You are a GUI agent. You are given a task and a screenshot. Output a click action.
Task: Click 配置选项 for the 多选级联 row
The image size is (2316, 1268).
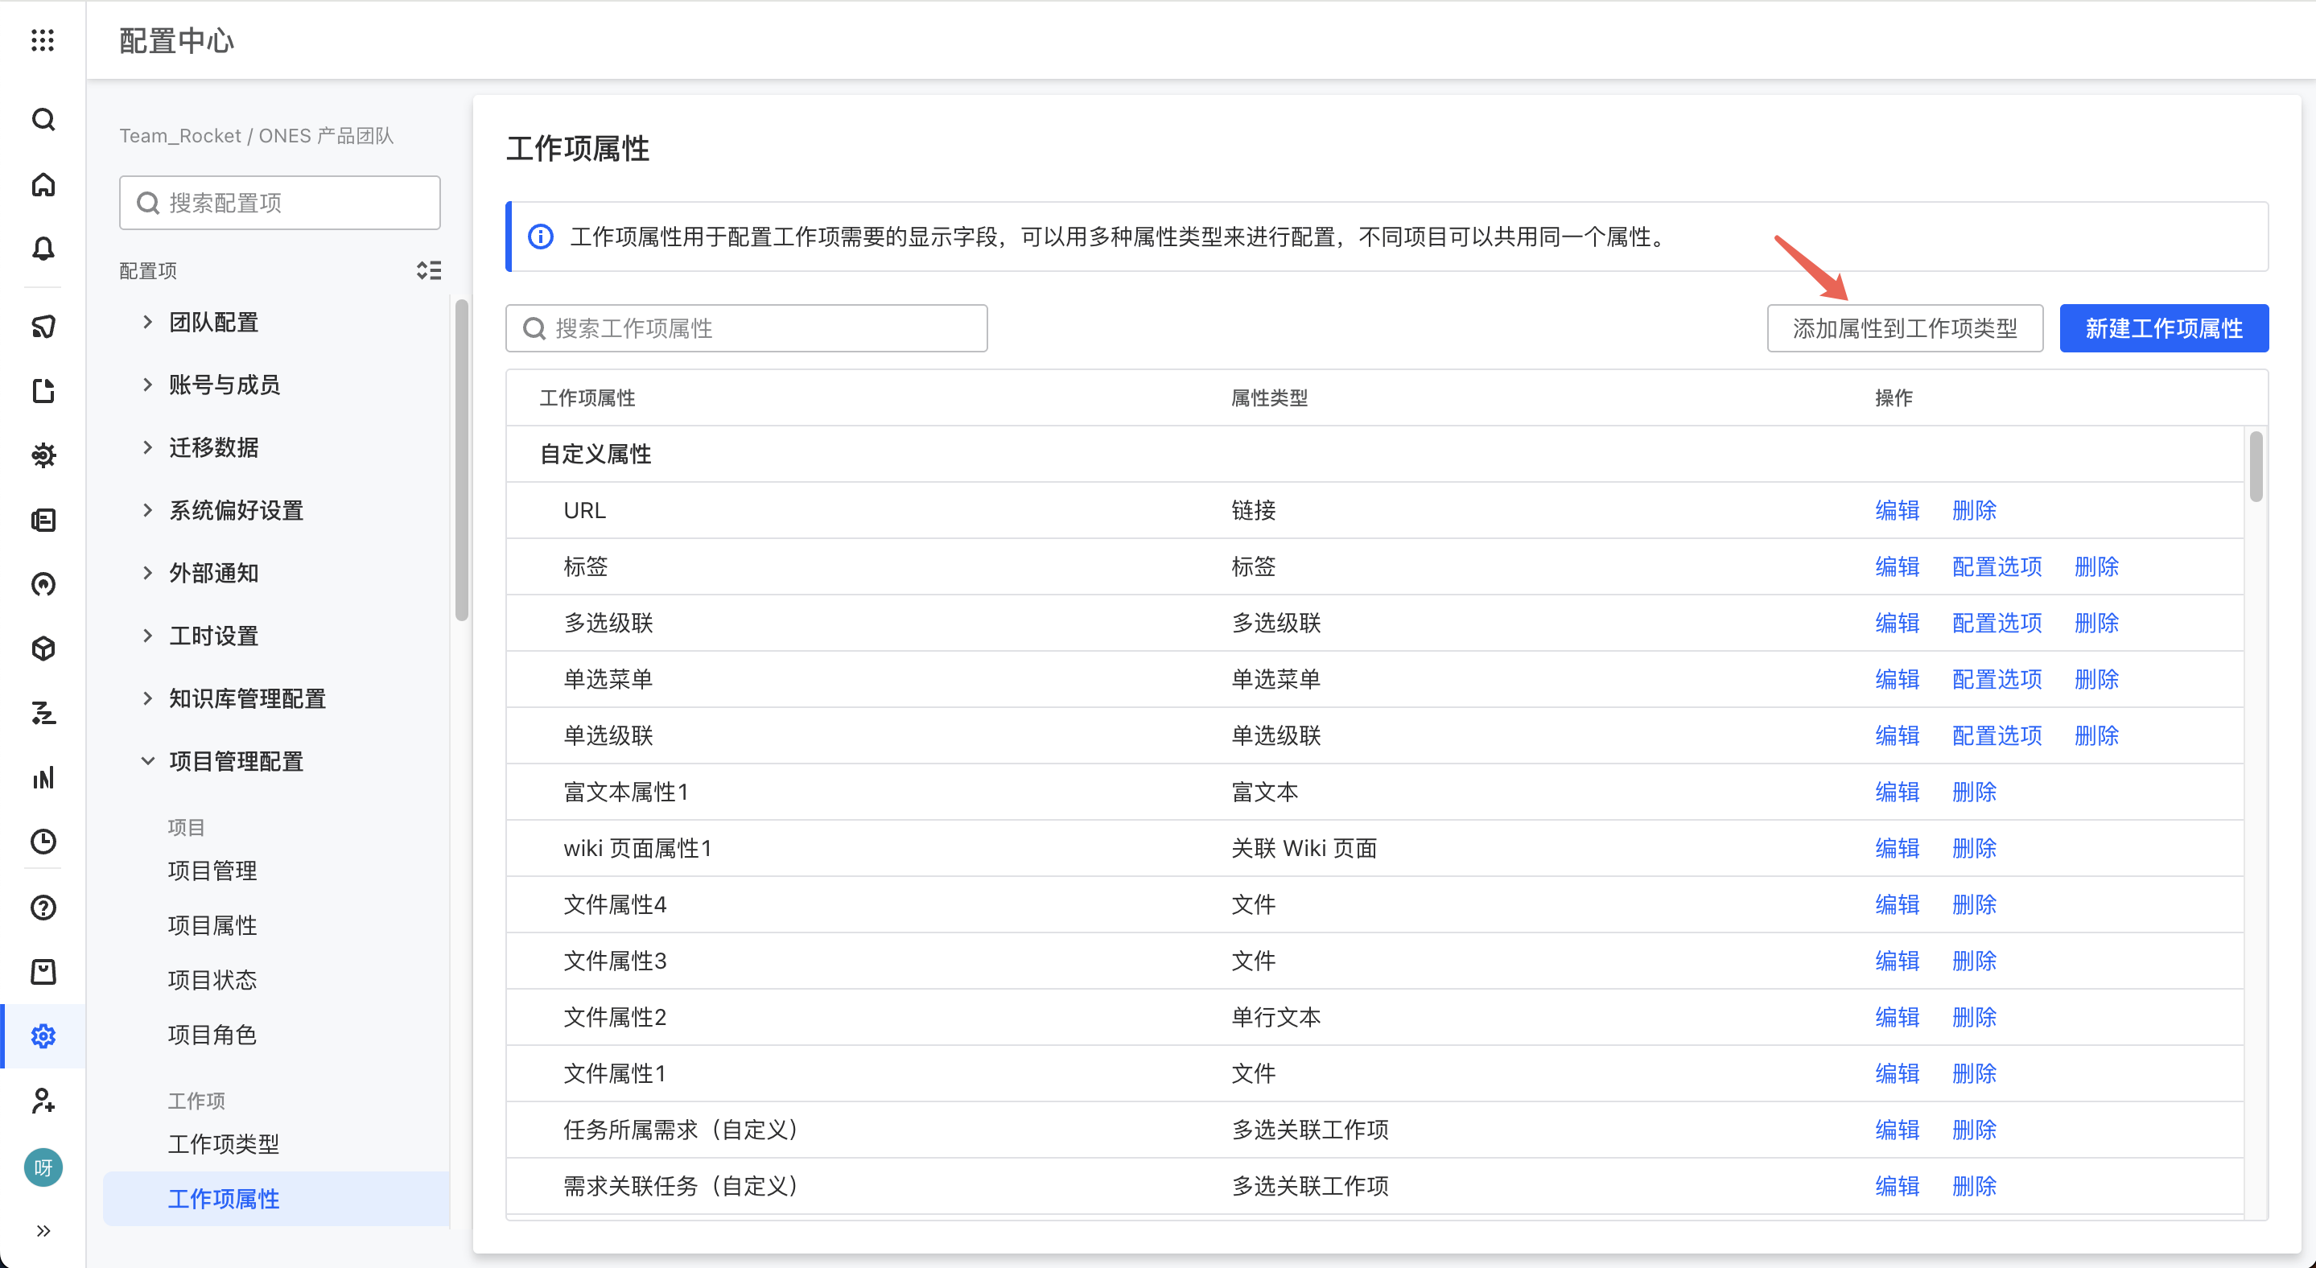[x=1997, y=623]
